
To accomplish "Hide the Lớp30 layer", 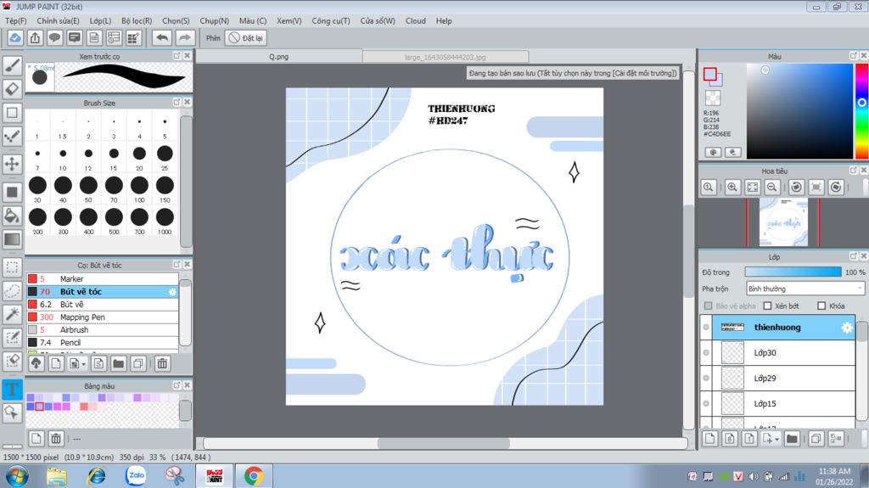I will pos(706,353).
